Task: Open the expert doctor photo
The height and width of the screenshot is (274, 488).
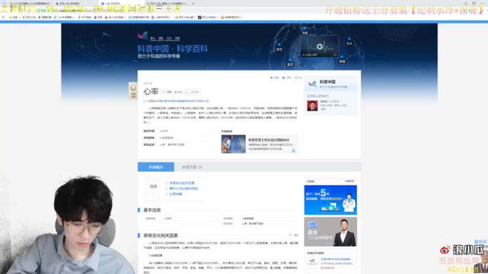Action: 312,105
